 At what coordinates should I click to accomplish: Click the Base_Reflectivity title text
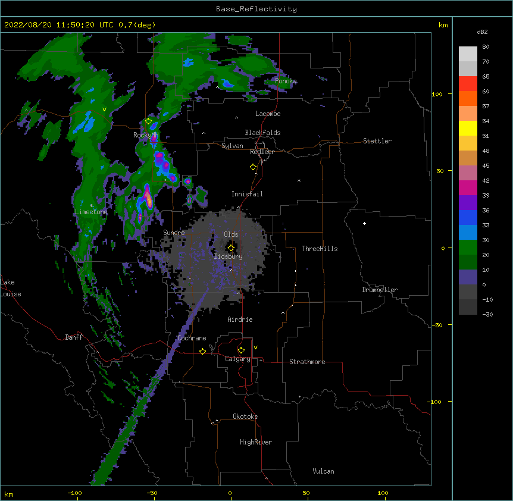(x=256, y=9)
